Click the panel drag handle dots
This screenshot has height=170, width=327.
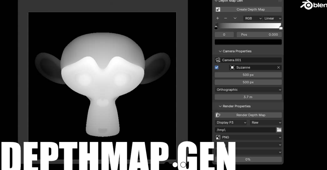(x=280, y=1)
